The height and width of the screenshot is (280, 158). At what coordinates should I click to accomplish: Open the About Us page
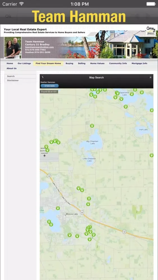[12, 68]
